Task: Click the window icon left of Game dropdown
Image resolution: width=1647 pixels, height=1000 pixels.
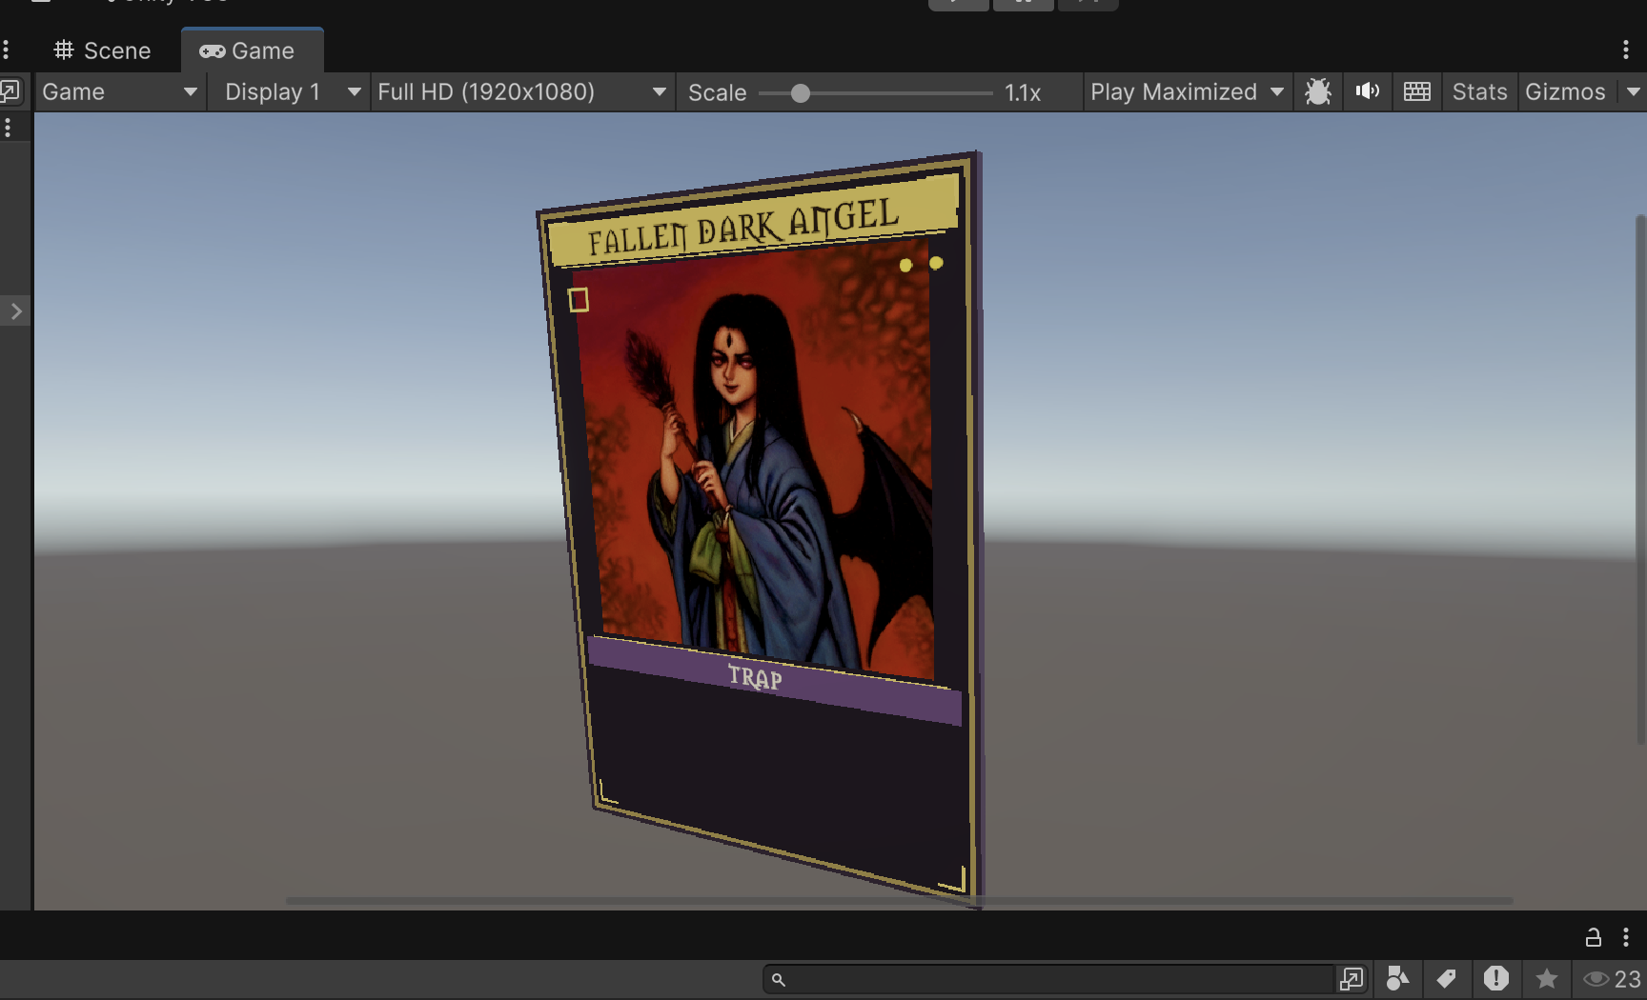Action: pos(10,91)
